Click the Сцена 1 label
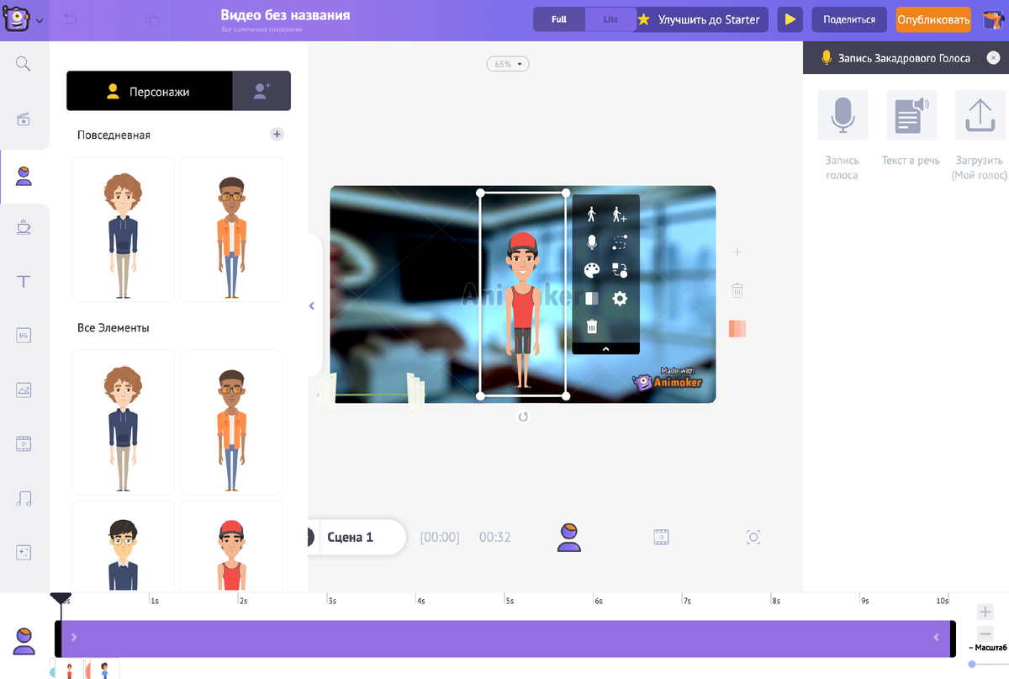 (350, 537)
